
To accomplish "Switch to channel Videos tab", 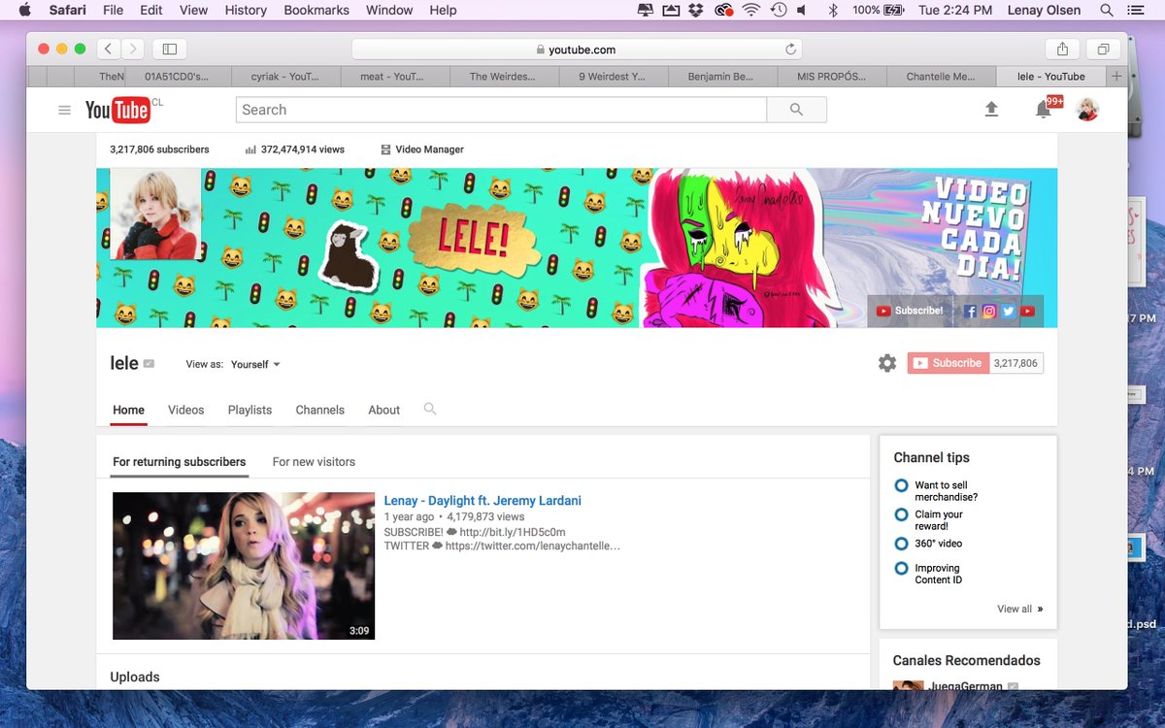I will coord(185,410).
